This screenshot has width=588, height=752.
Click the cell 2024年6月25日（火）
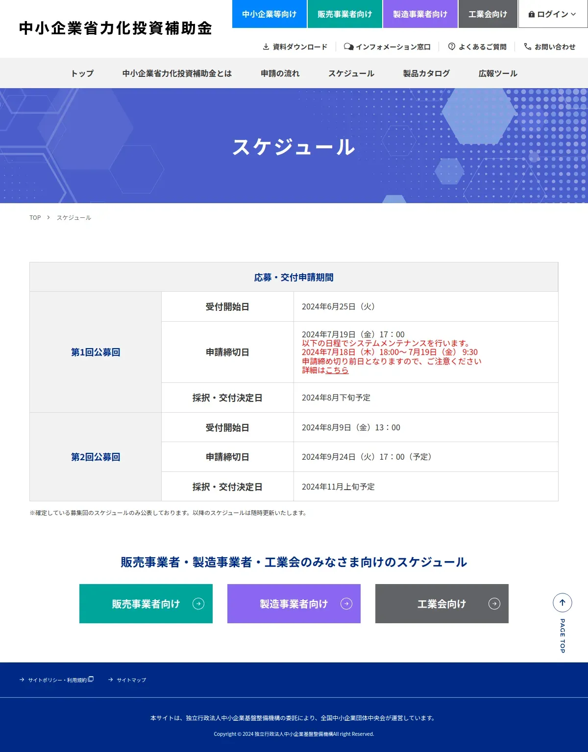(x=426, y=306)
